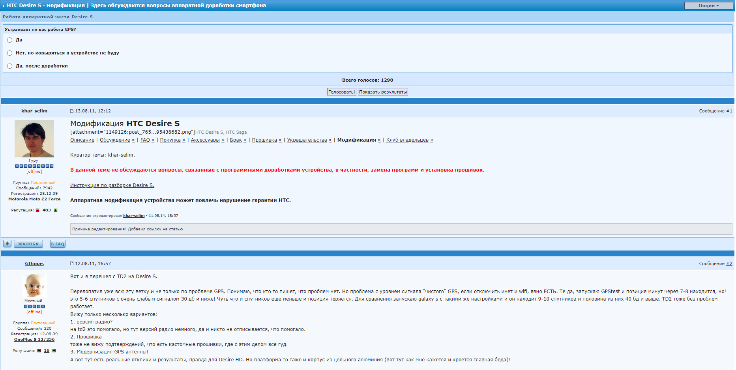Viewport: 736px width, 370px height.
Task: Report first post with ЖАЛОБА button
Action: (x=28, y=244)
